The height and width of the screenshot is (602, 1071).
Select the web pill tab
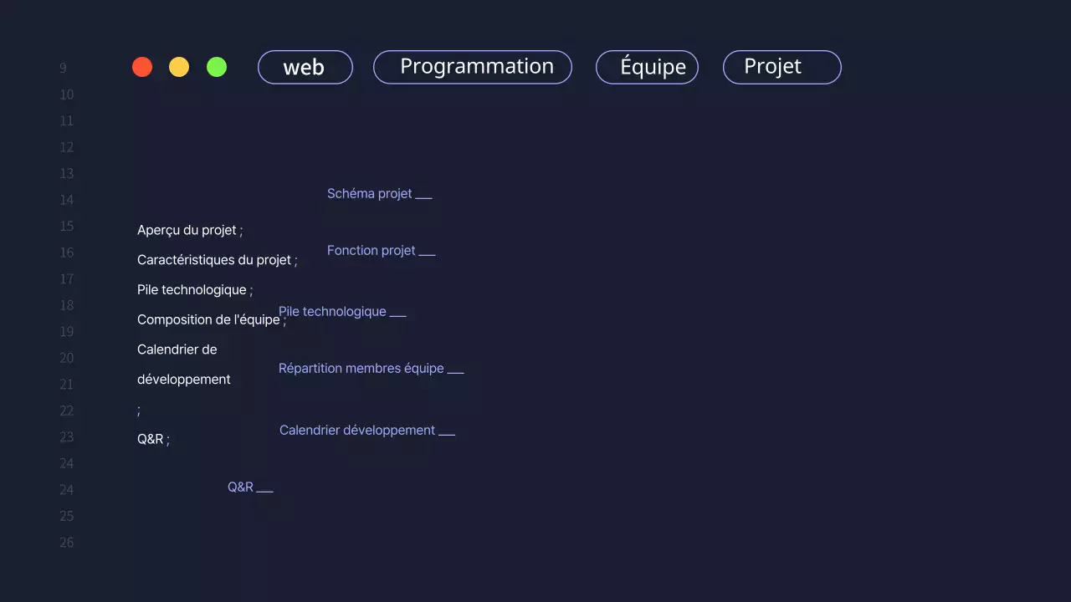(305, 67)
